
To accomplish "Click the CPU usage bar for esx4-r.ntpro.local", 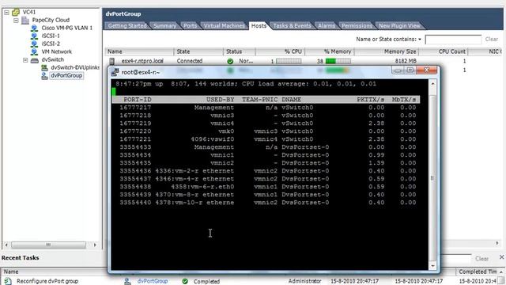I will pos(289,61).
